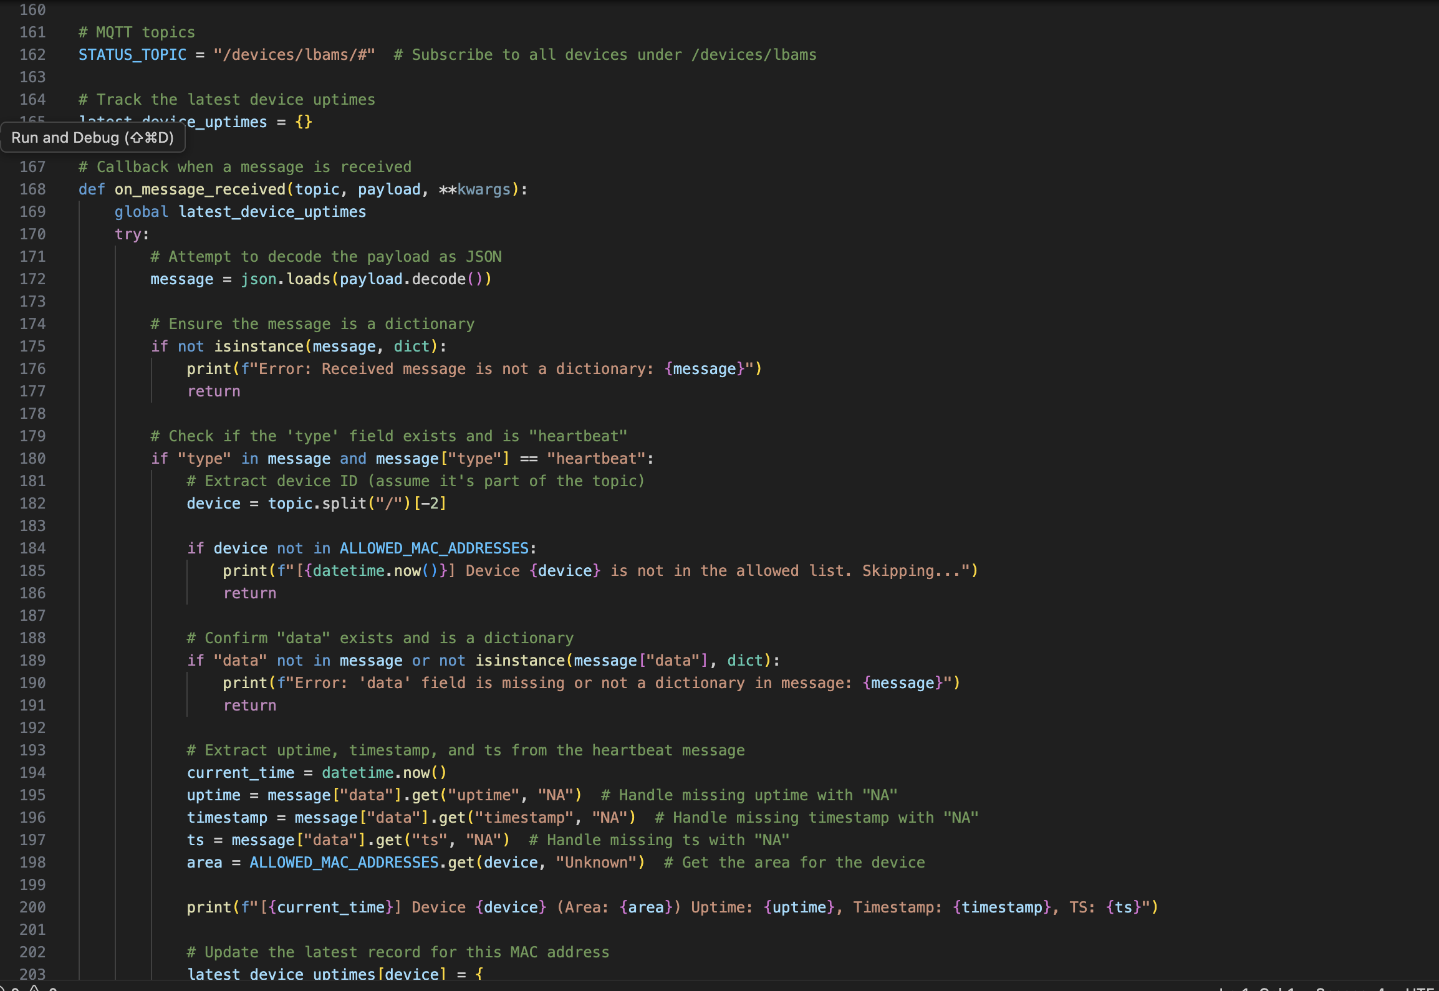Click ALLOWED_MAC_ADDRESSES on line 184
The width and height of the screenshot is (1439, 991).
tap(434, 548)
